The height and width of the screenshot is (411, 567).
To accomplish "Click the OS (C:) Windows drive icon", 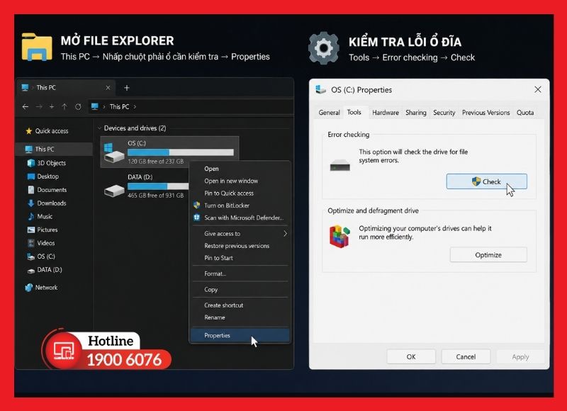I will [113, 152].
